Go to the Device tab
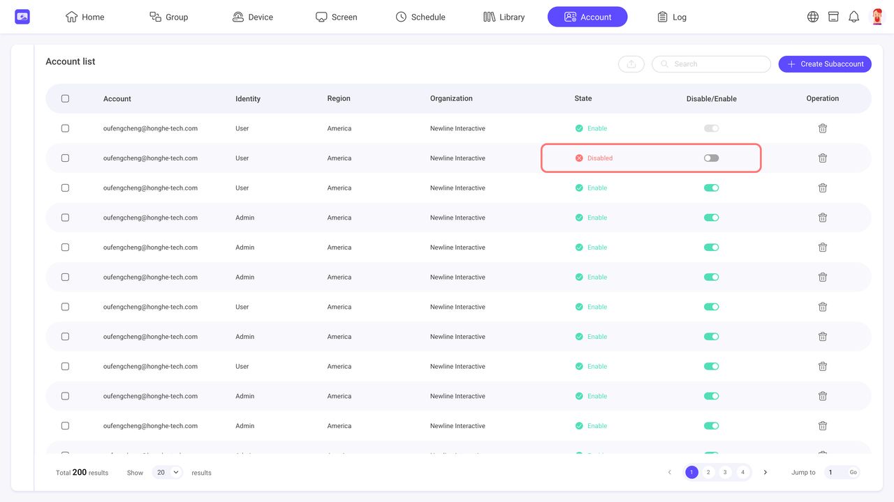 (x=253, y=17)
